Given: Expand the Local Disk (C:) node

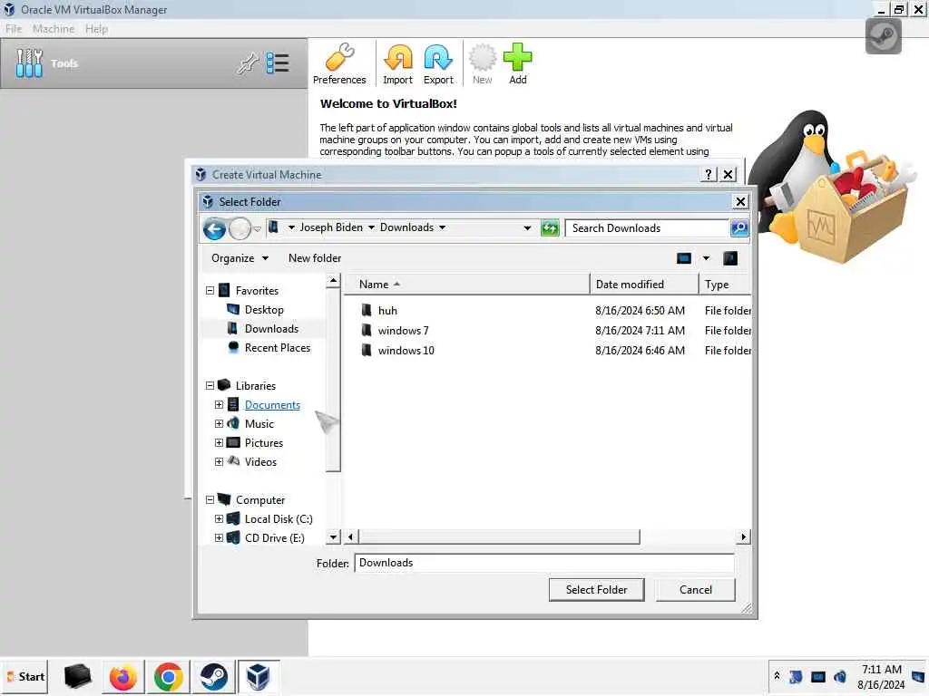Looking at the screenshot, I should coord(220,519).
